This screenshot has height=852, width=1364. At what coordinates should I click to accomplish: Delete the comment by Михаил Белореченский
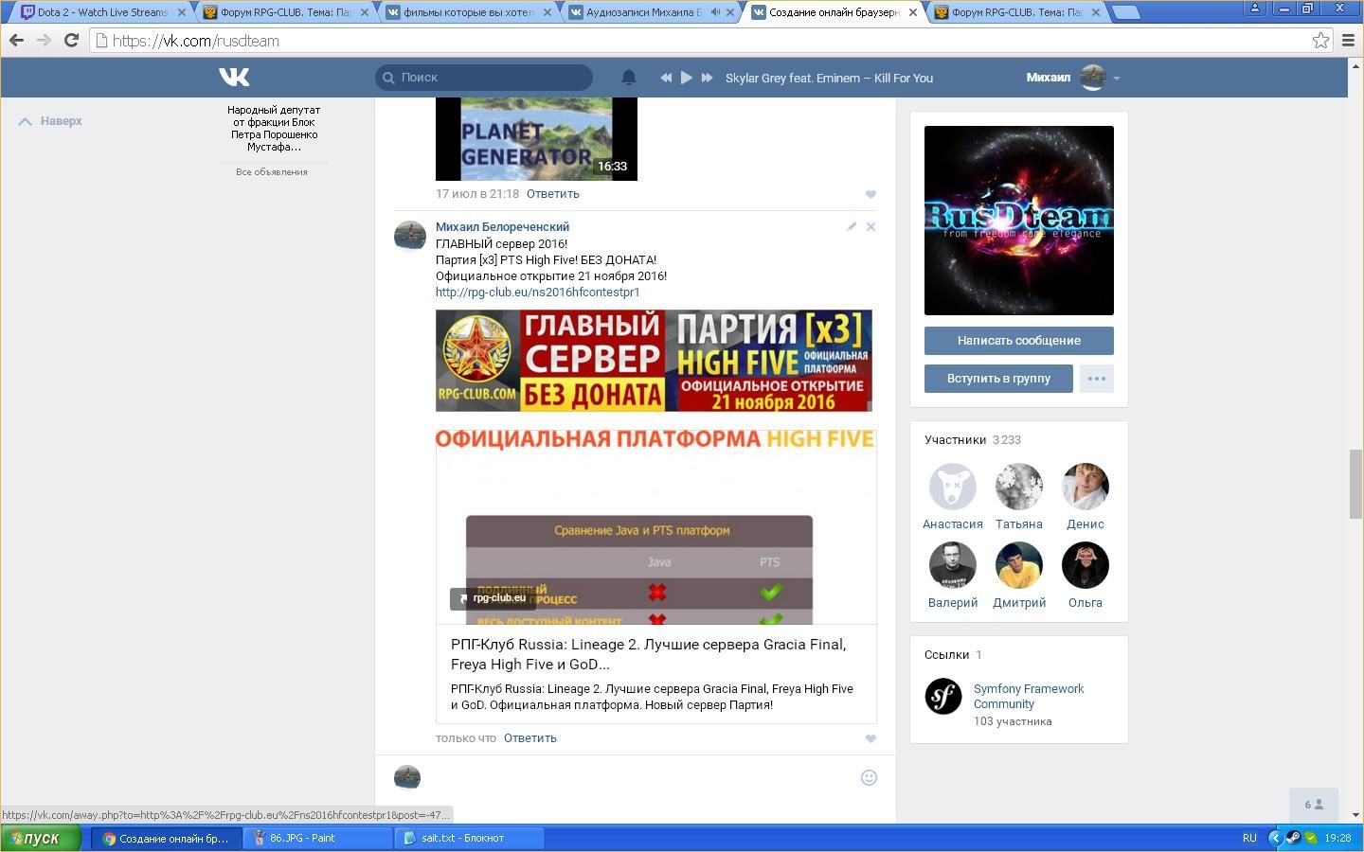870,226
